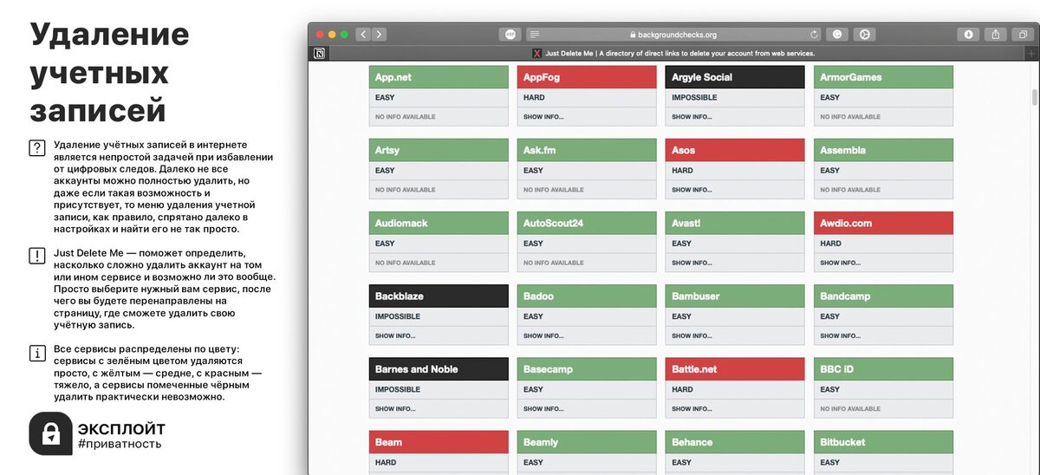Show the tab overview icon
Image resolution: width=1040 pixels, height=475 pixels.
(x=1022, y=35)
